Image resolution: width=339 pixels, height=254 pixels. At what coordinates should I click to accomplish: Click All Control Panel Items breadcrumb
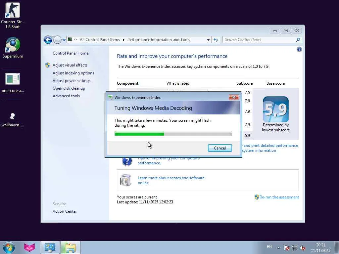tap(100, 40)
